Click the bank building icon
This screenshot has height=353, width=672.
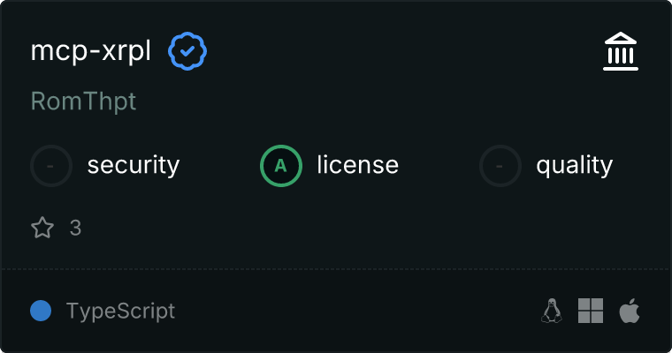tap(621, 52)
